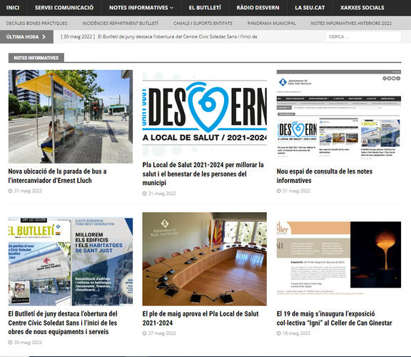Click clock icon under Pla Local de Salut per millorar
411x357 pixels.
click(144, 193)
